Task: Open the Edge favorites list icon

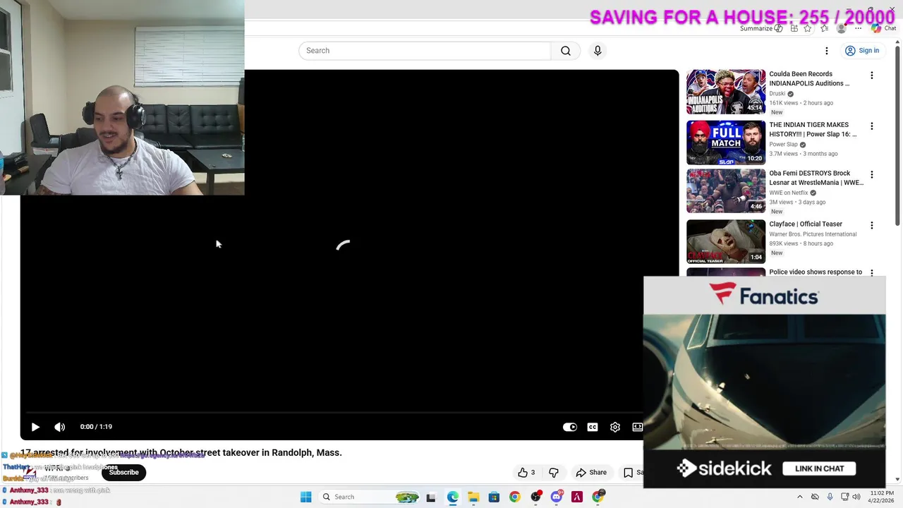Action: pos(823,29)
